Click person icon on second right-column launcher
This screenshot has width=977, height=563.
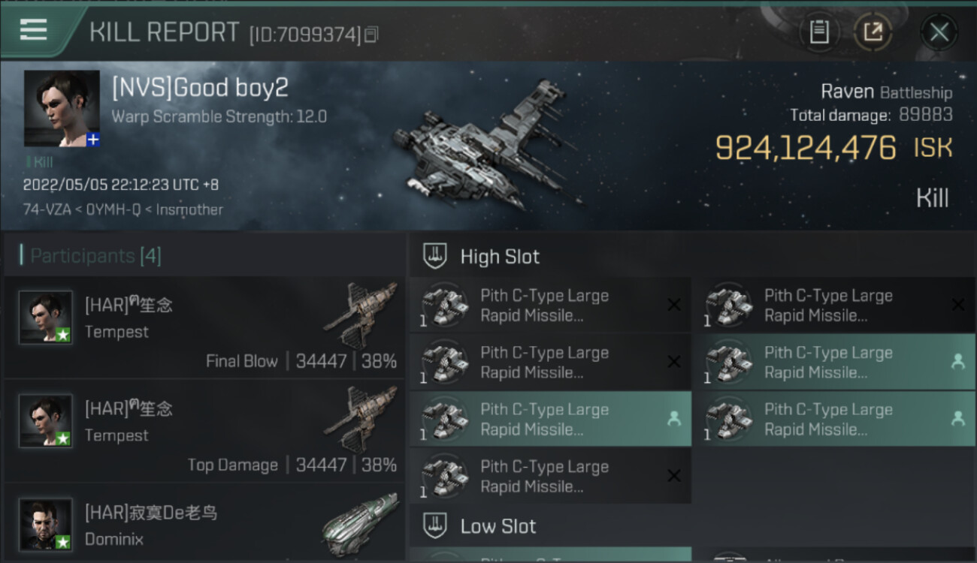[957, 362]
